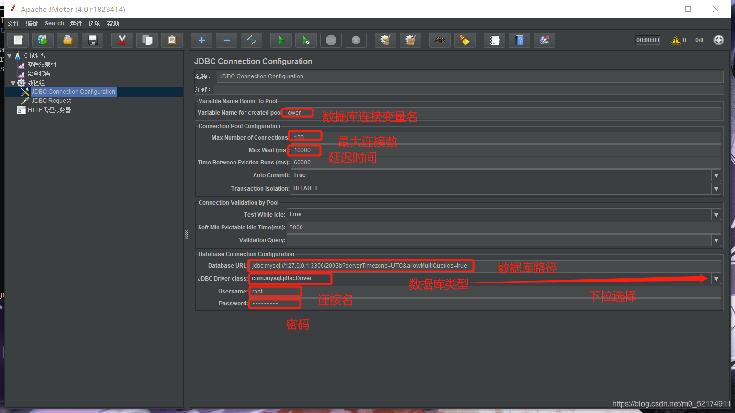
Task: Click the split pane divider collapse handle
Action: click(187, 234)
